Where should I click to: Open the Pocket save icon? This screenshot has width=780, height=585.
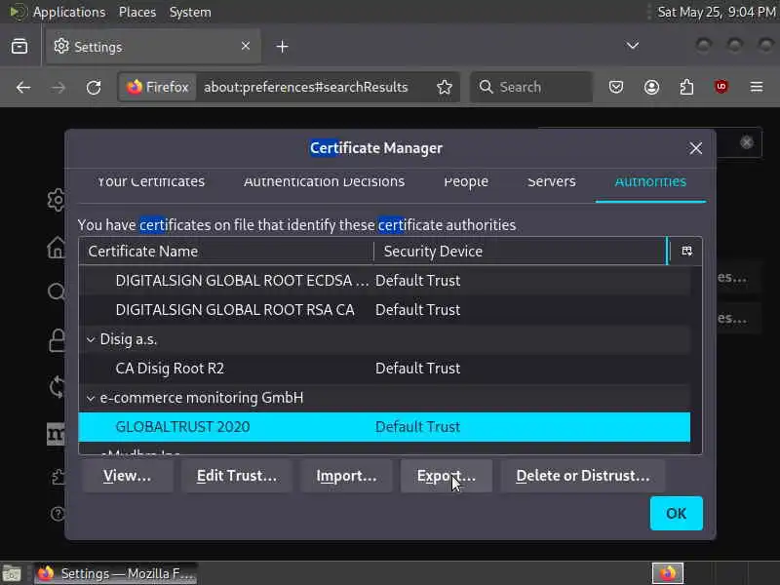[616, 87]
